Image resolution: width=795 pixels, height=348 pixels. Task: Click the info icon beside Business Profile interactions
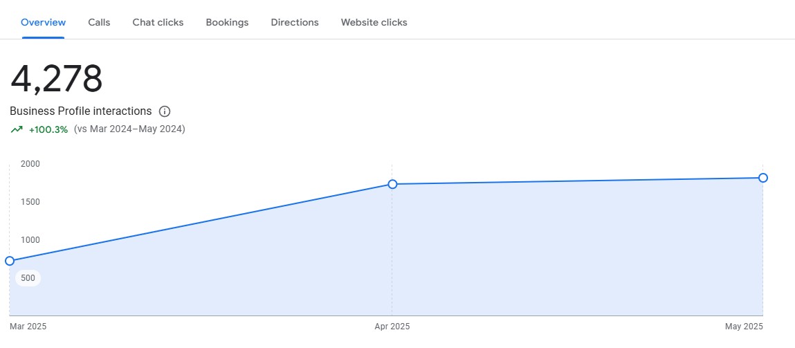click(164, 111)
